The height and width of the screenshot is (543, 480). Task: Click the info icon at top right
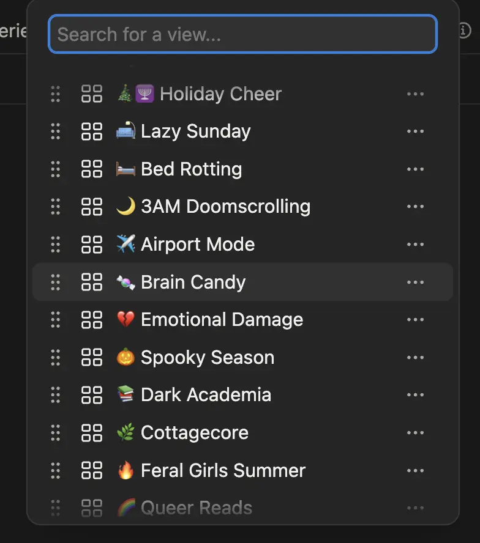pos(465,29)
